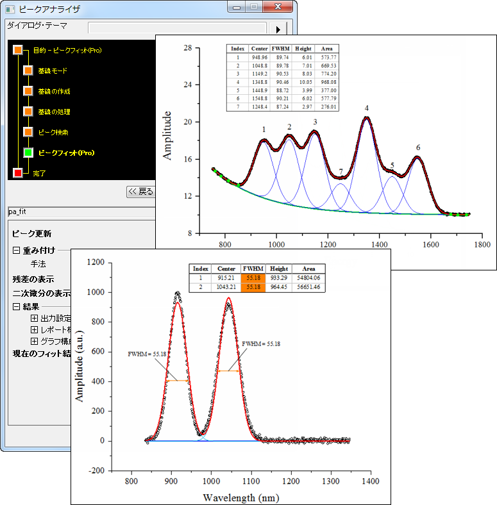Click the ピーク更新 row
The image size is (497, 505).
31,233
